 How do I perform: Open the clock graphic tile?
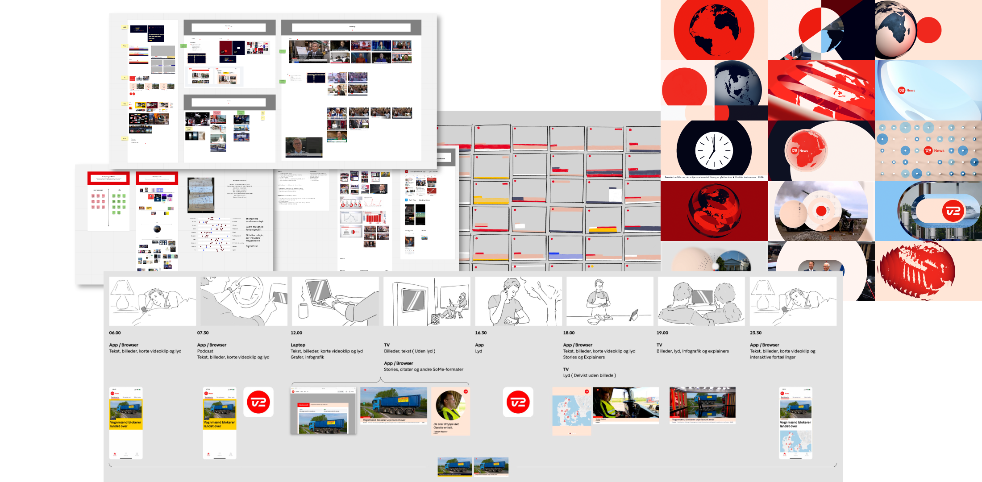point(714,151)
